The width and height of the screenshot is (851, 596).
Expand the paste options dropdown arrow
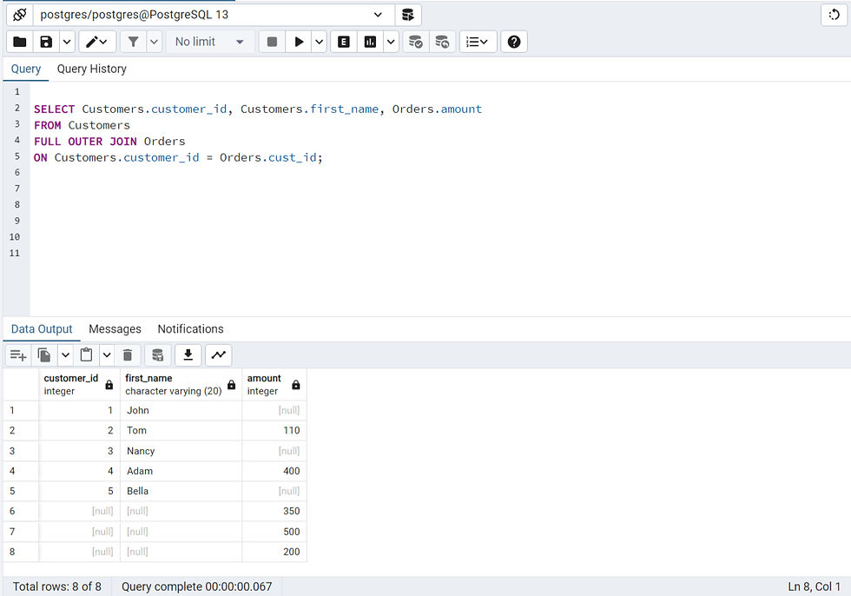coord(107,355)
